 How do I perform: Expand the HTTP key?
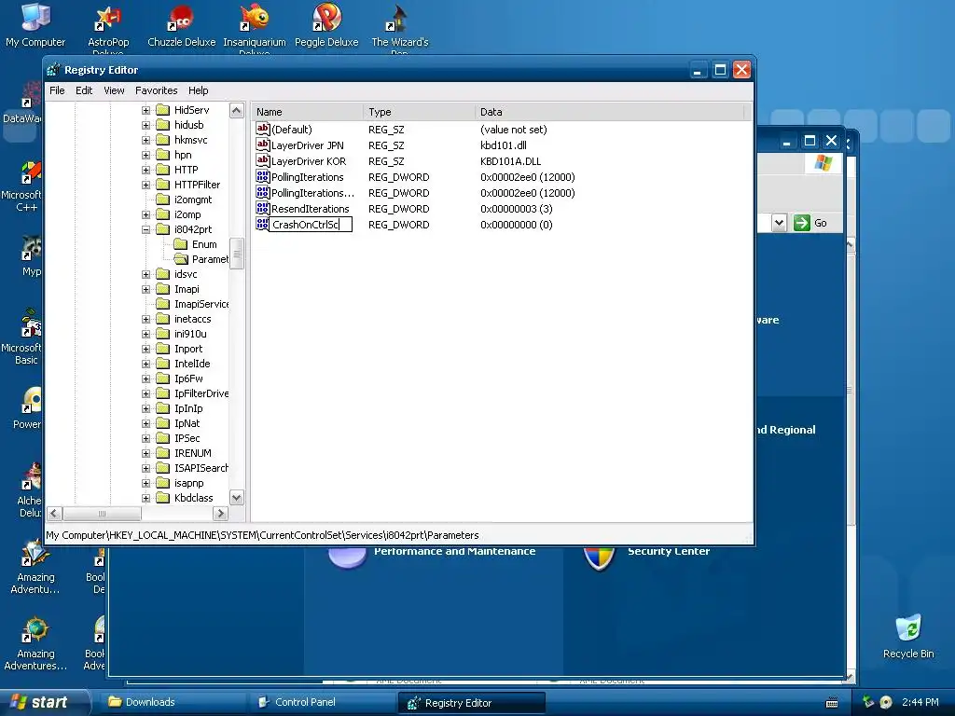pyautogui.click(x=145, y=170)
